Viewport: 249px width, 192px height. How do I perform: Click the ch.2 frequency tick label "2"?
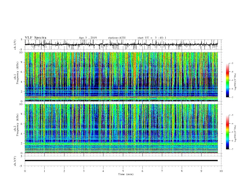tap(22, 143)
